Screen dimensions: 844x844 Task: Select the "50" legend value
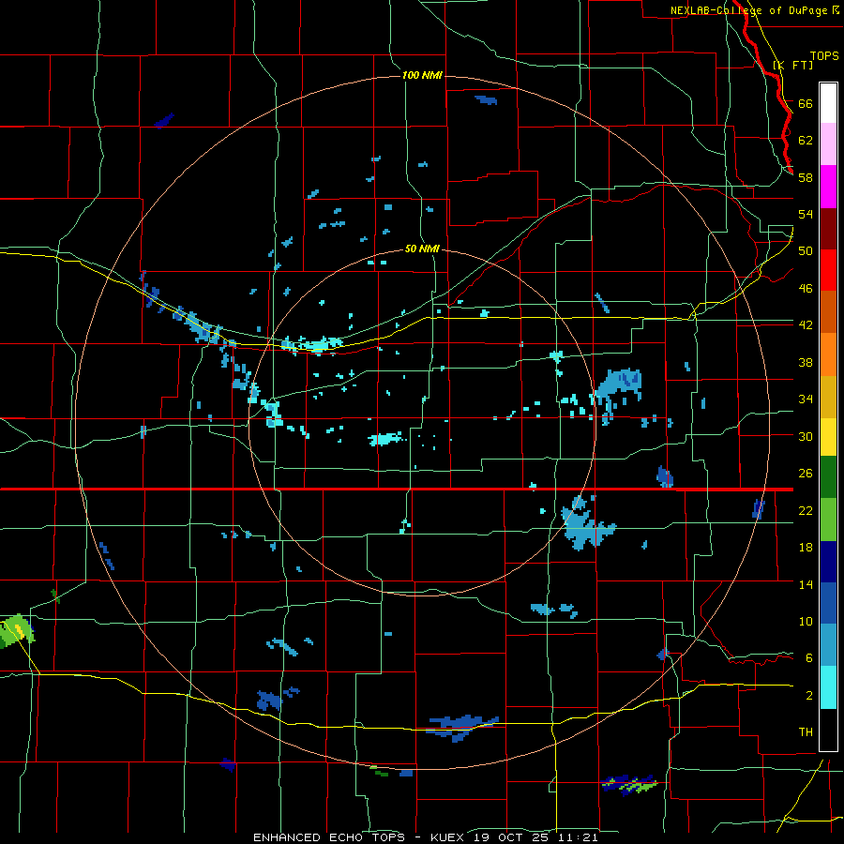(806, 251)
